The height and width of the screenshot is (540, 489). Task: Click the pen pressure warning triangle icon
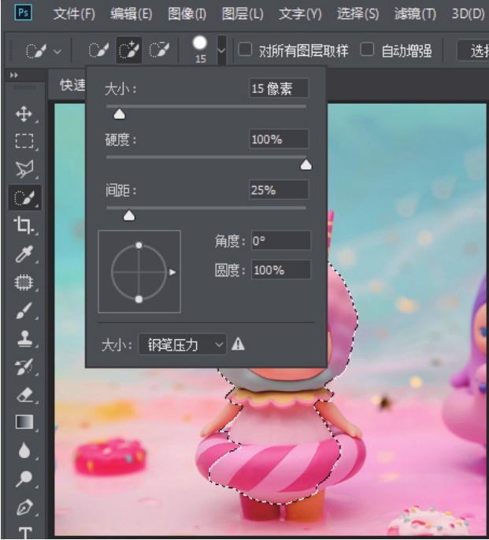click(238, 344)
